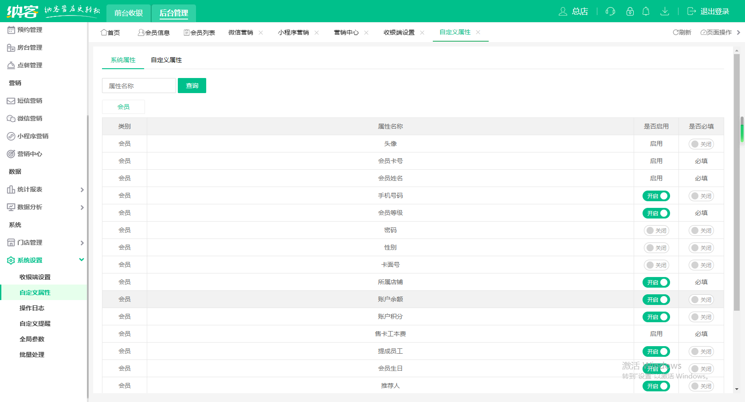The width and height of the screenshot is (745, 402).
Task: Click the download icon in top bar
Action: (x=664, y=12)
